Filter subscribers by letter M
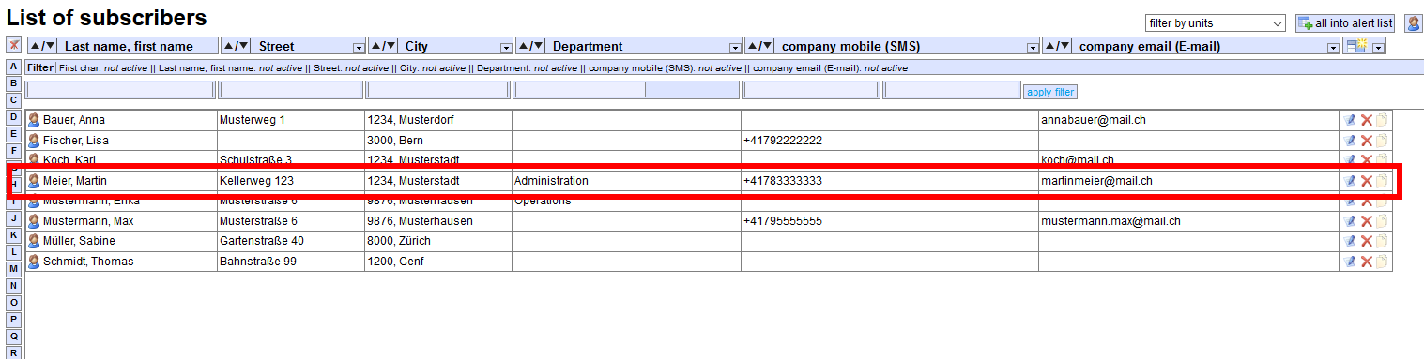Image resolution: width=1424 pixels, height=359 pixels. click(x=13, y=268)
